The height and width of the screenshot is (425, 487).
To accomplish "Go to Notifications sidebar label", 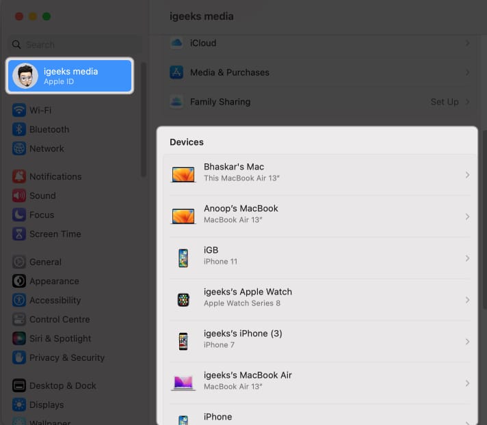I will 55,176.
